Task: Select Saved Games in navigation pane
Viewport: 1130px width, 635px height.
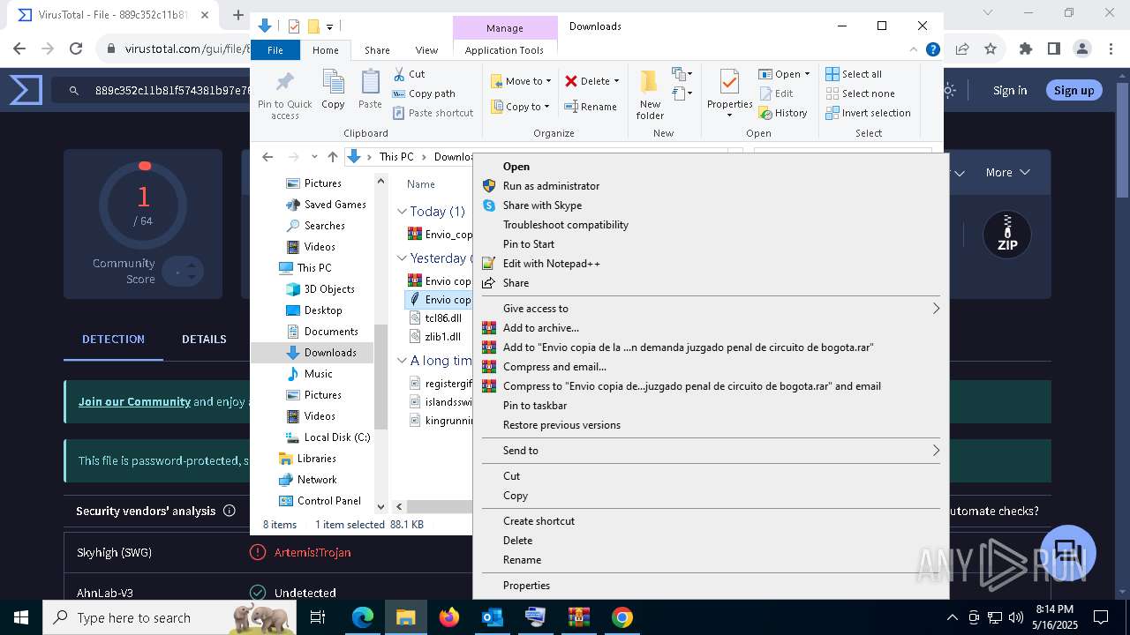Action: 326,205
